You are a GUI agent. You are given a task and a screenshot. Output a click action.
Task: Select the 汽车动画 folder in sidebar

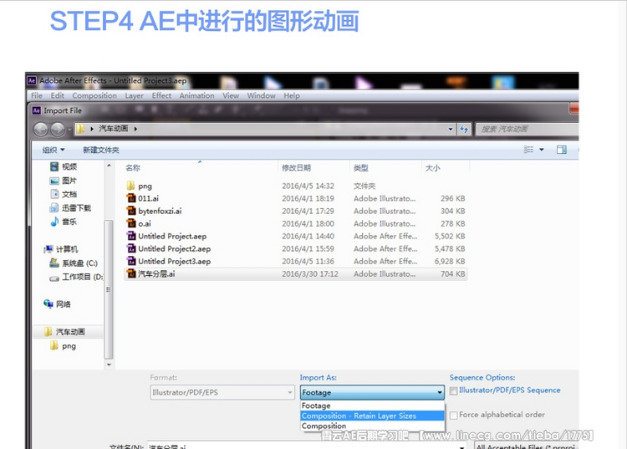point(64,332)
